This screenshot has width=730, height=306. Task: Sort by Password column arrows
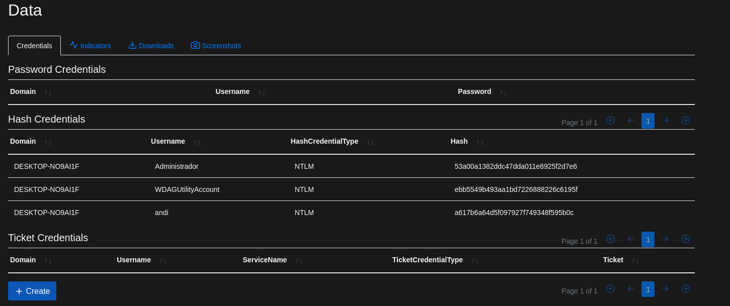point(503,92)
